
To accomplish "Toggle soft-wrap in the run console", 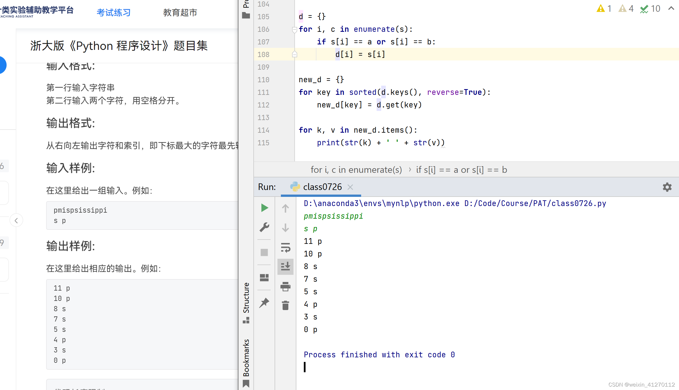I will pos(285,247).
